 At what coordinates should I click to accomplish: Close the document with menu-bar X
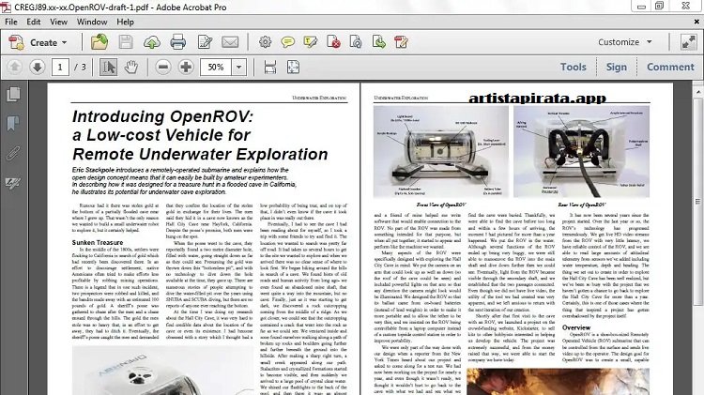[x=696, y=22]
